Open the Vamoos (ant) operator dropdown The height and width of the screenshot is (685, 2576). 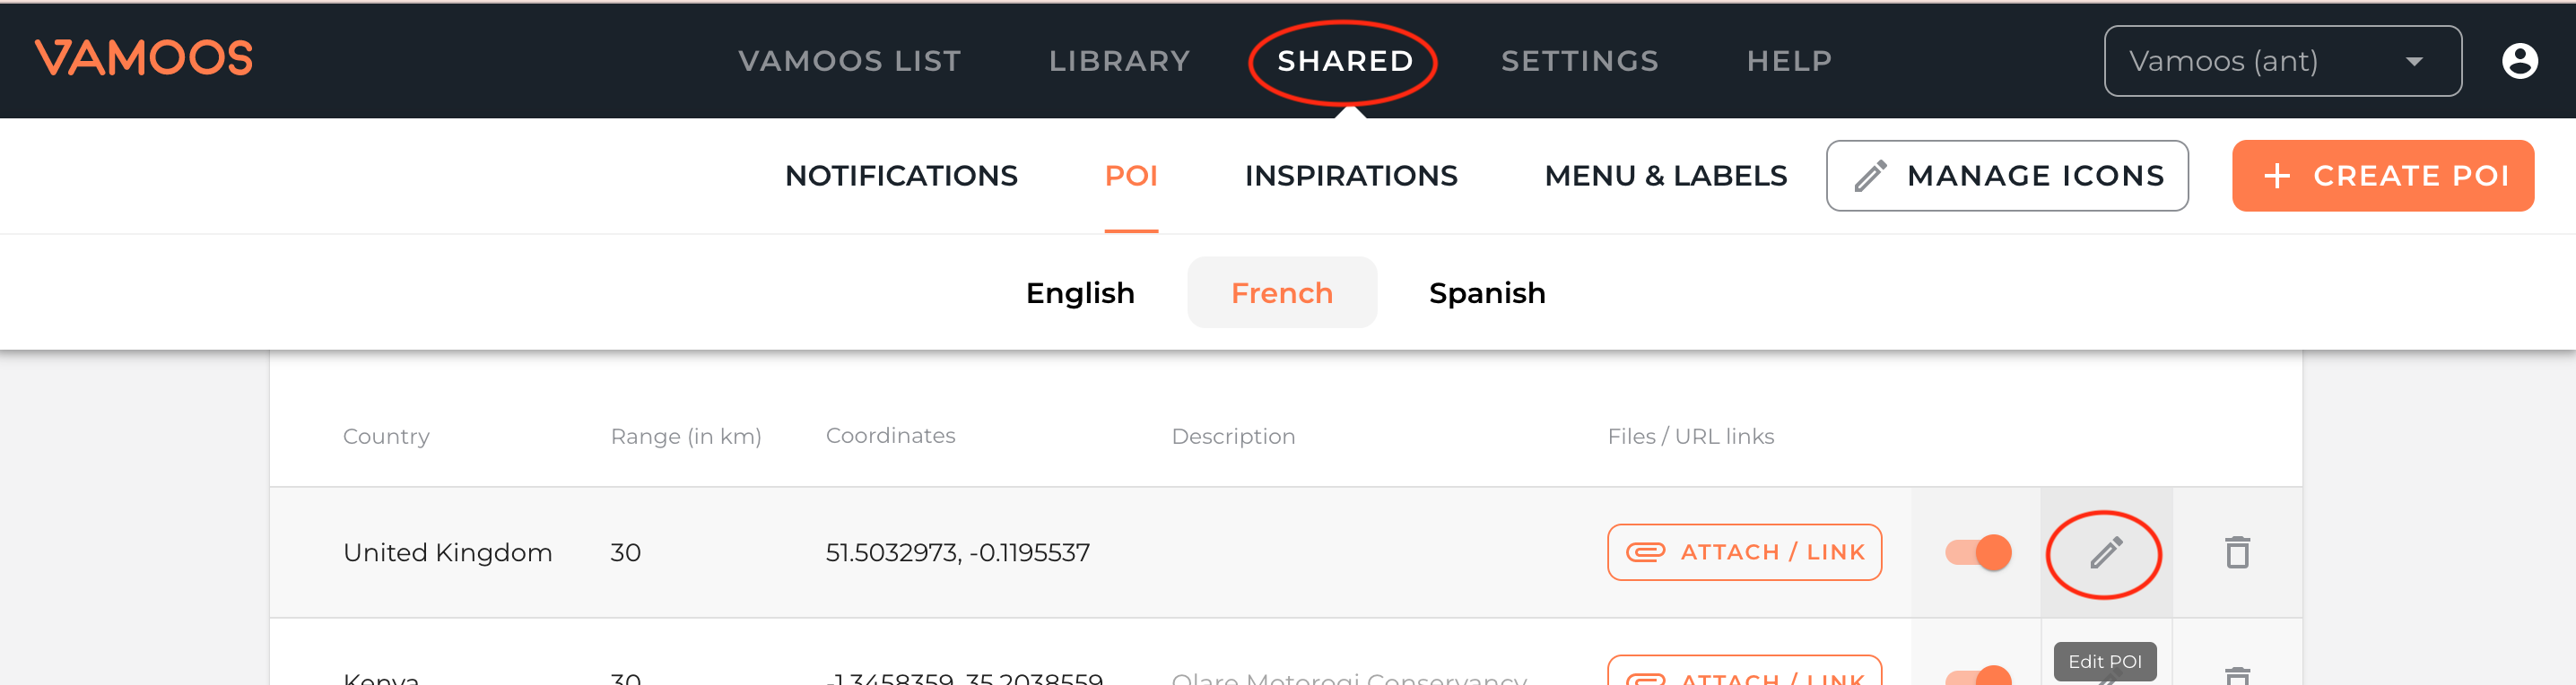pyautogui.click(x=2282, y=61)
